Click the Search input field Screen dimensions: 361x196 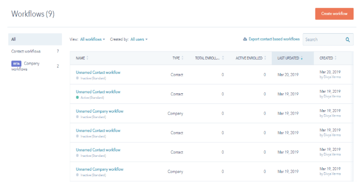(x=323, y=40)
